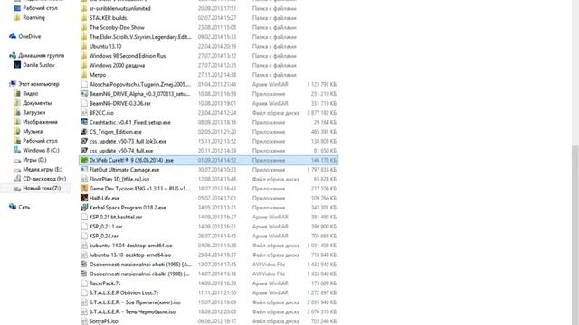Open Roaming folder in navigation pane
Image resolution: width=579 pixels, height=325 pixels.
33,17
